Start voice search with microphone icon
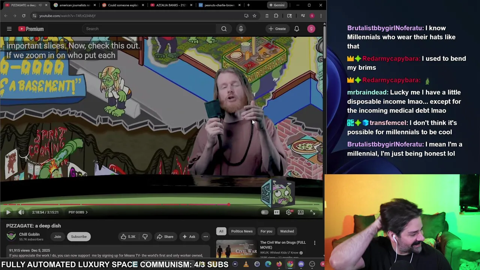This screenshot has height=270, width=480. 241,29
